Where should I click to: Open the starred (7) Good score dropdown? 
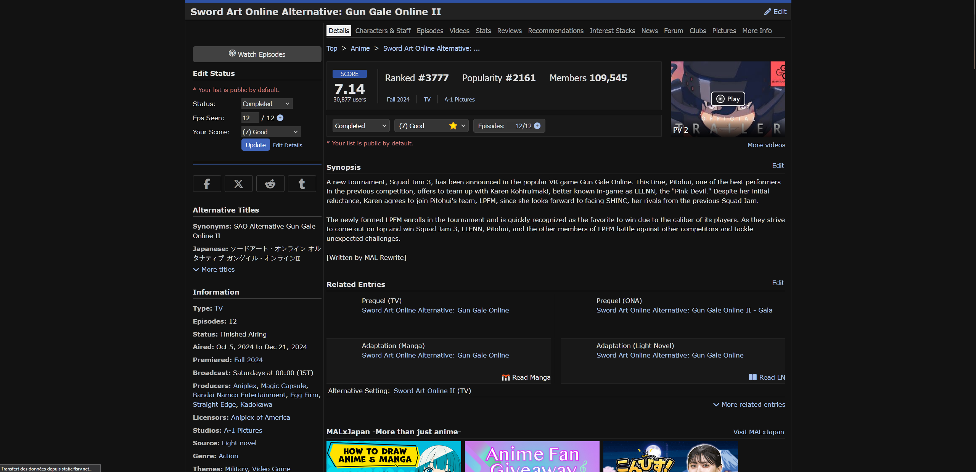431,126
